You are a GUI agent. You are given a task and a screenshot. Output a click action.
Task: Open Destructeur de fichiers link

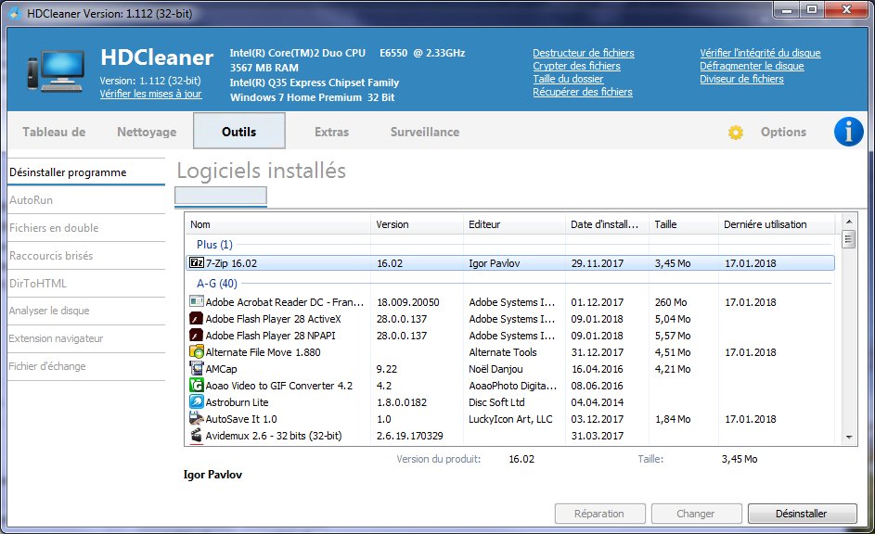[583, 53]
